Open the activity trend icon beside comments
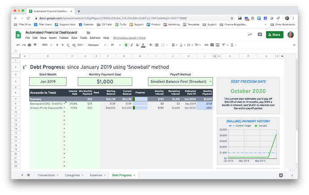The width and height of the screenshot is (309, 195). (x=250, y=35)
